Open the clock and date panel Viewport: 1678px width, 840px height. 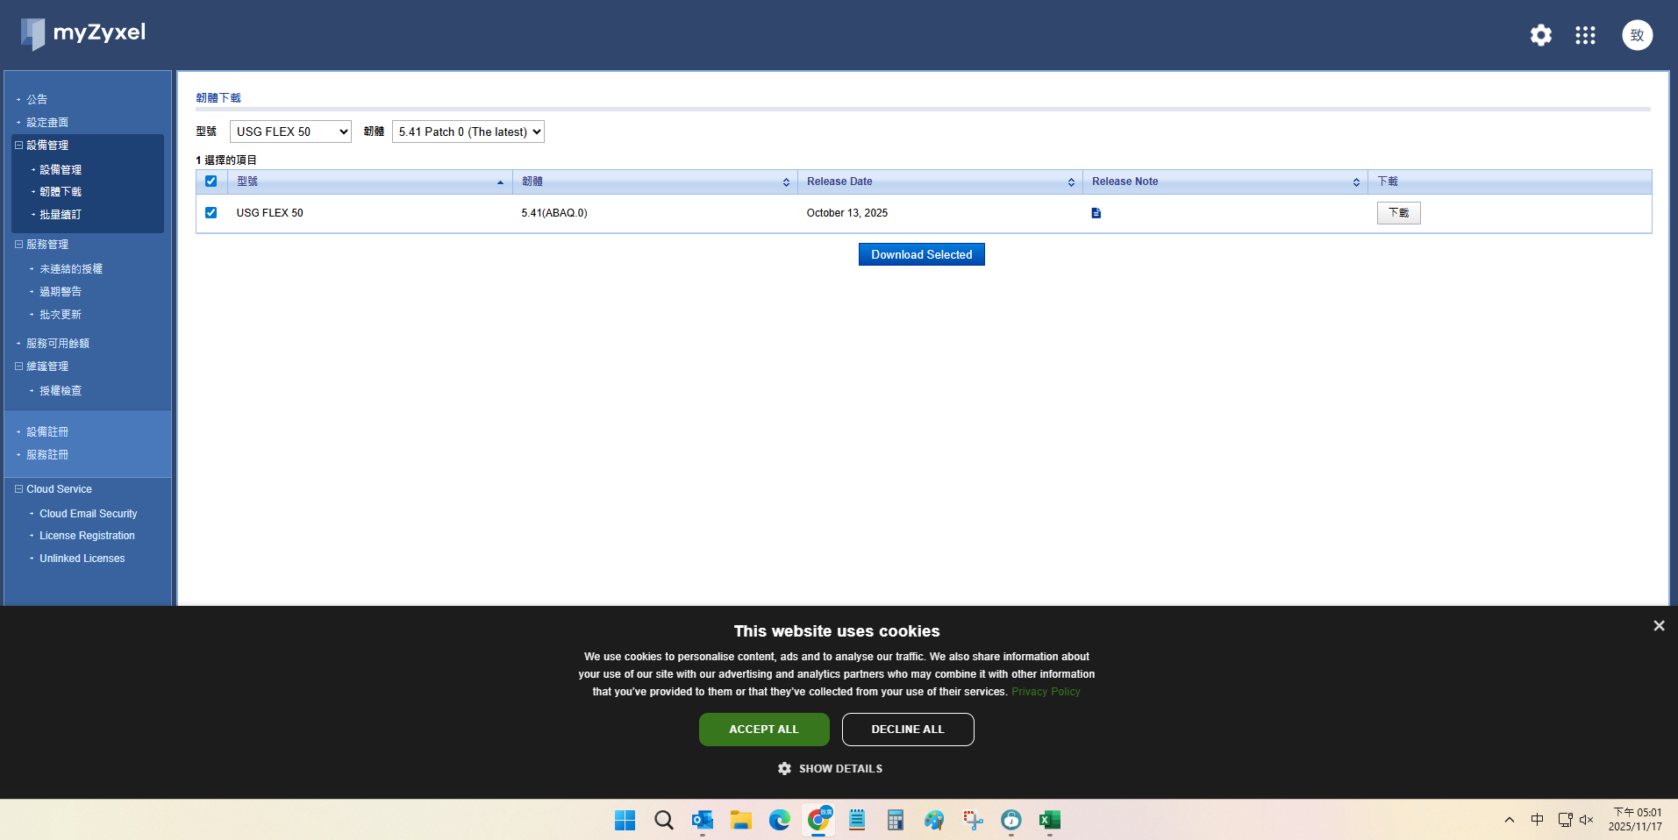tap(1635, 820)
